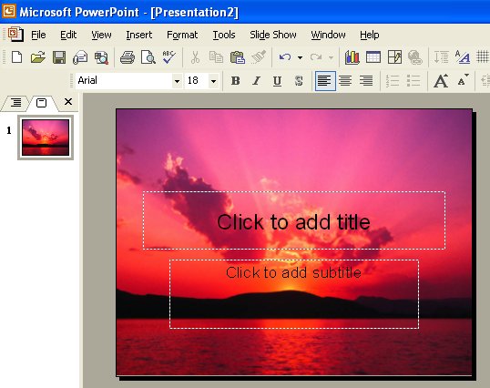This screenshot has width=490, height=388.
Task: Click the Insert Chart icon
Action: click(x=352, y=57)
